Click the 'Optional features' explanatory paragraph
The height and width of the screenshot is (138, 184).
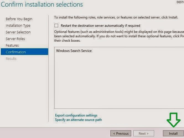pyautogui.click(x=119, y=36)
